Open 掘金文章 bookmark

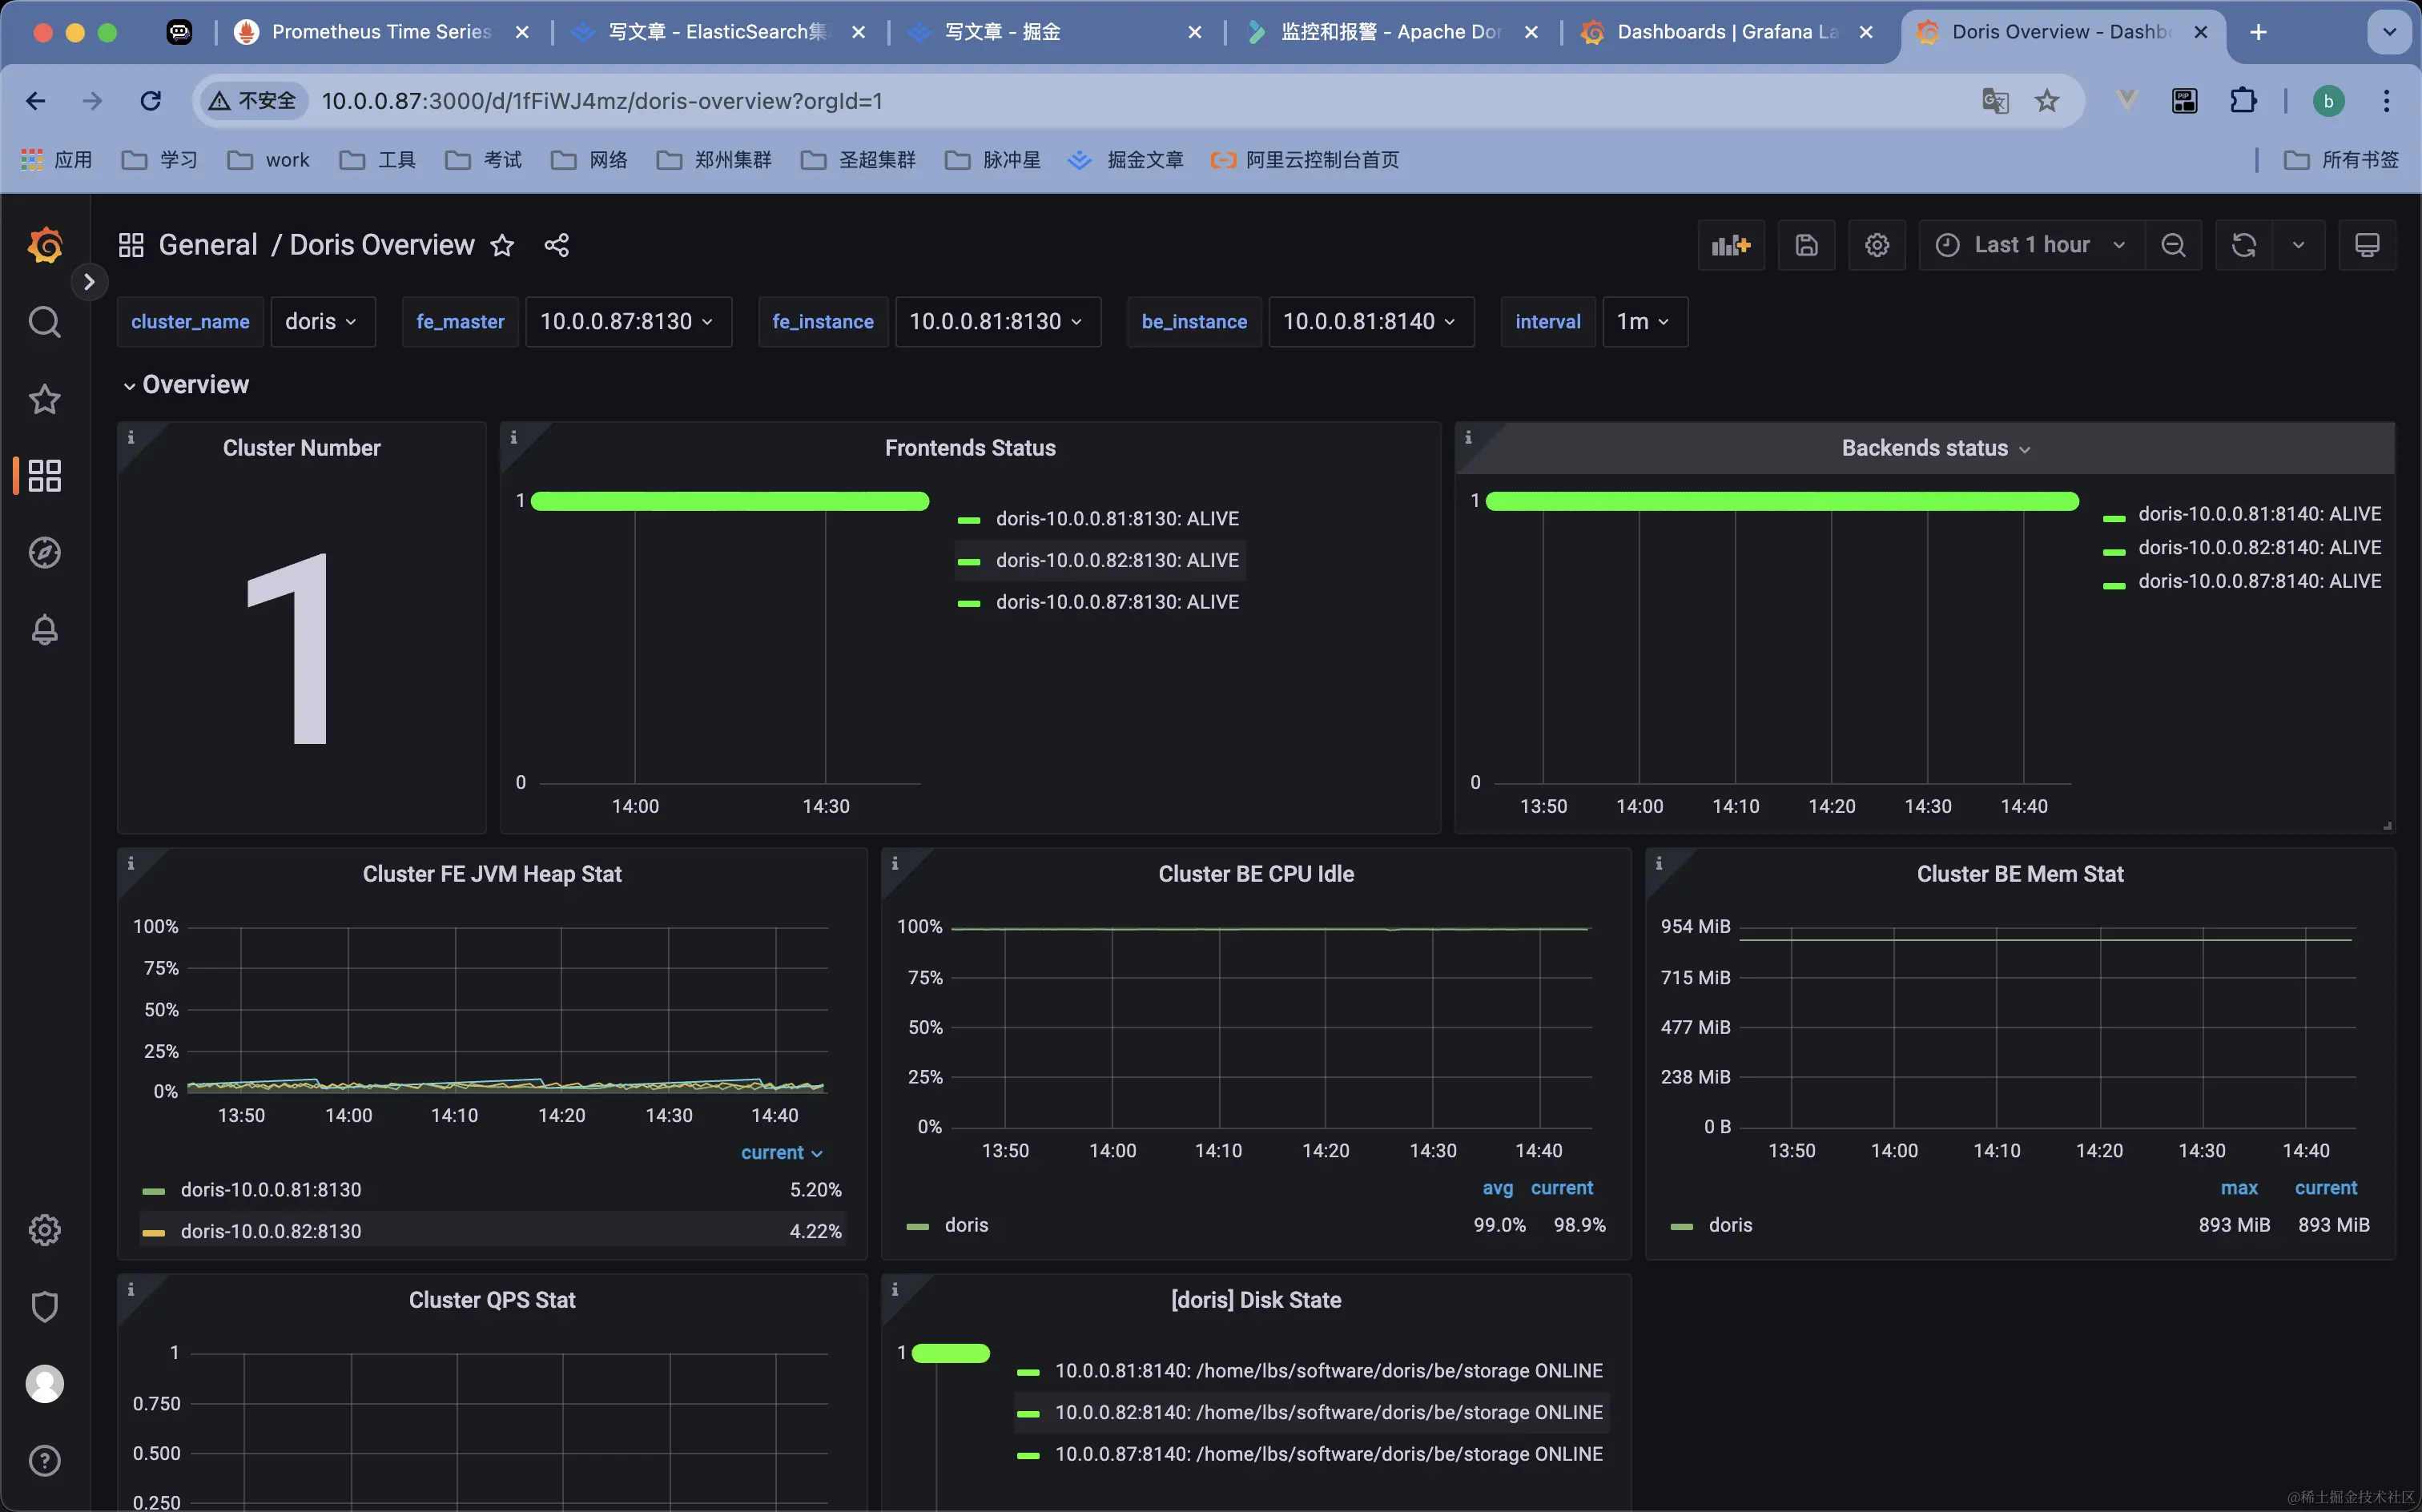1126,160
